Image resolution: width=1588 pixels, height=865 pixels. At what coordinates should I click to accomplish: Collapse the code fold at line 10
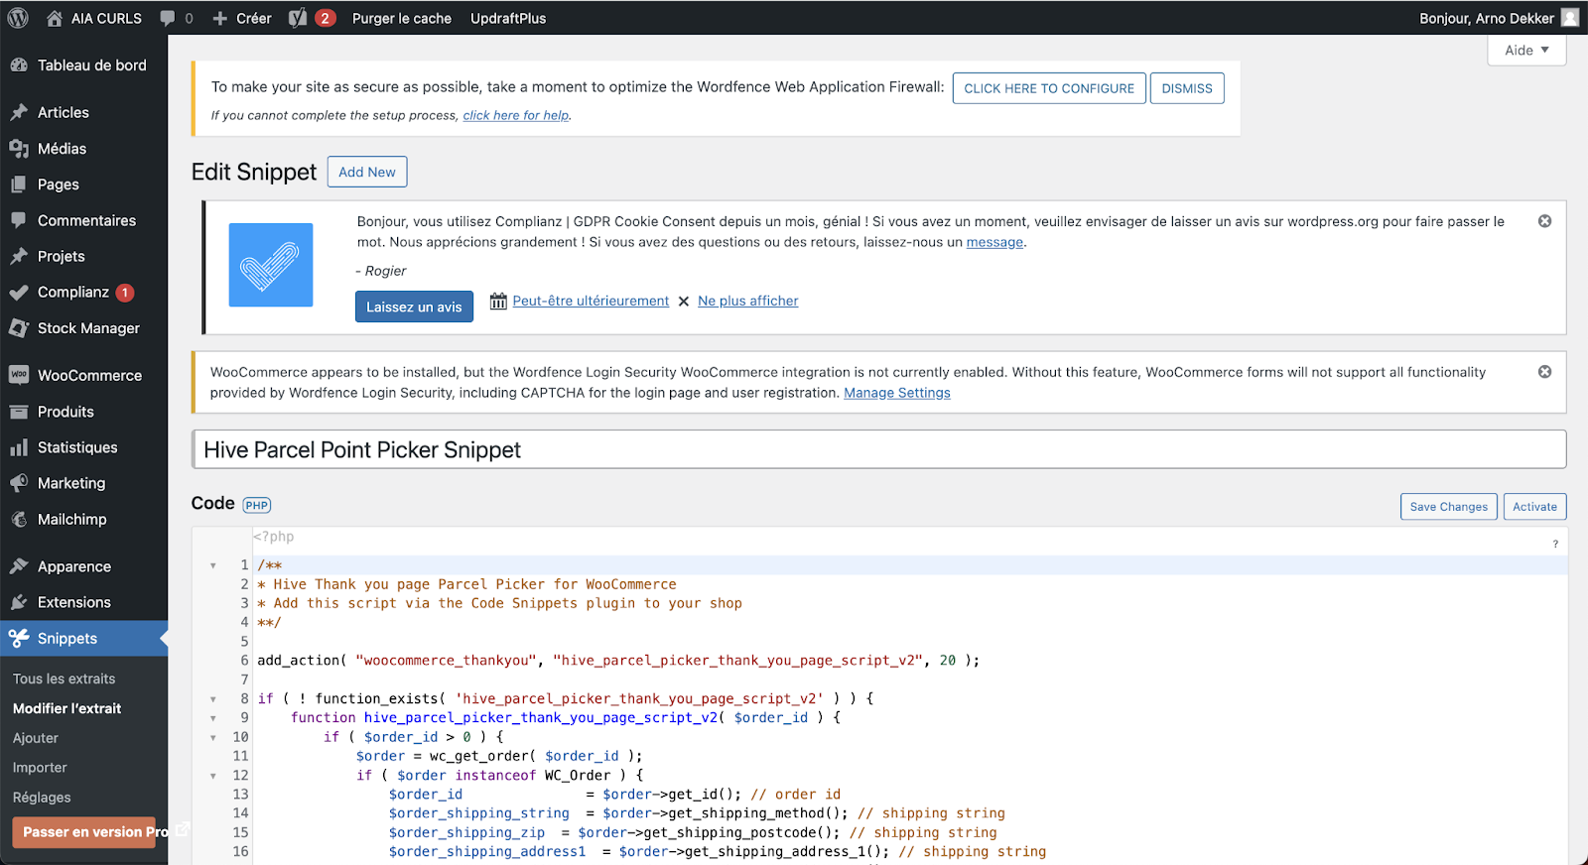[x=213, y=737]
